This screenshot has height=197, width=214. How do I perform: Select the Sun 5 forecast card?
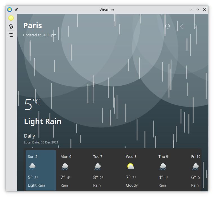(x=41, y=170)
